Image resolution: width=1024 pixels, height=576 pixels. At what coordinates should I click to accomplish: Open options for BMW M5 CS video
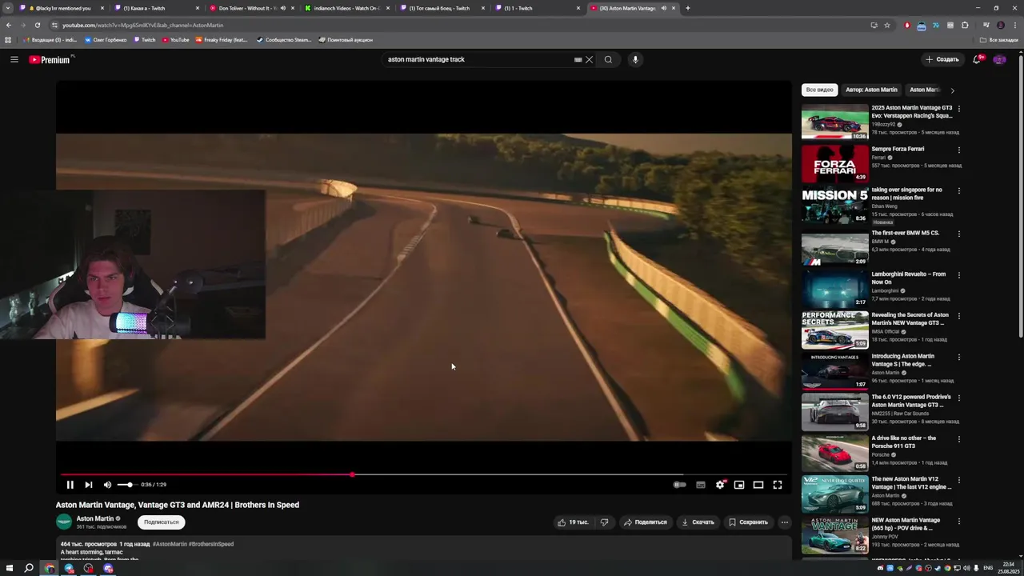point(958,234)
